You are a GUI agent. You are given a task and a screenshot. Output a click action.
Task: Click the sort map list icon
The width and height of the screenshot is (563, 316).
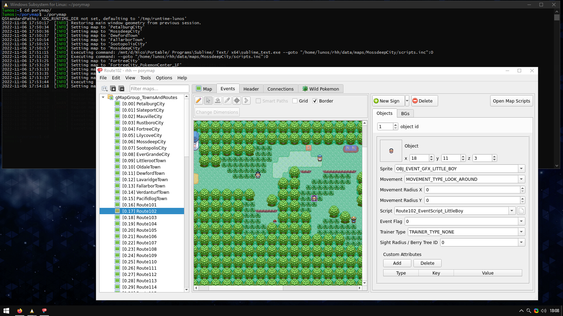[105, 88]
